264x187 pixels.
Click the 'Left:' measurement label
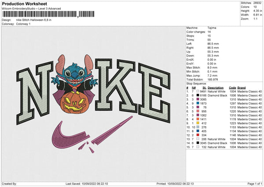(x=189, y=44)
